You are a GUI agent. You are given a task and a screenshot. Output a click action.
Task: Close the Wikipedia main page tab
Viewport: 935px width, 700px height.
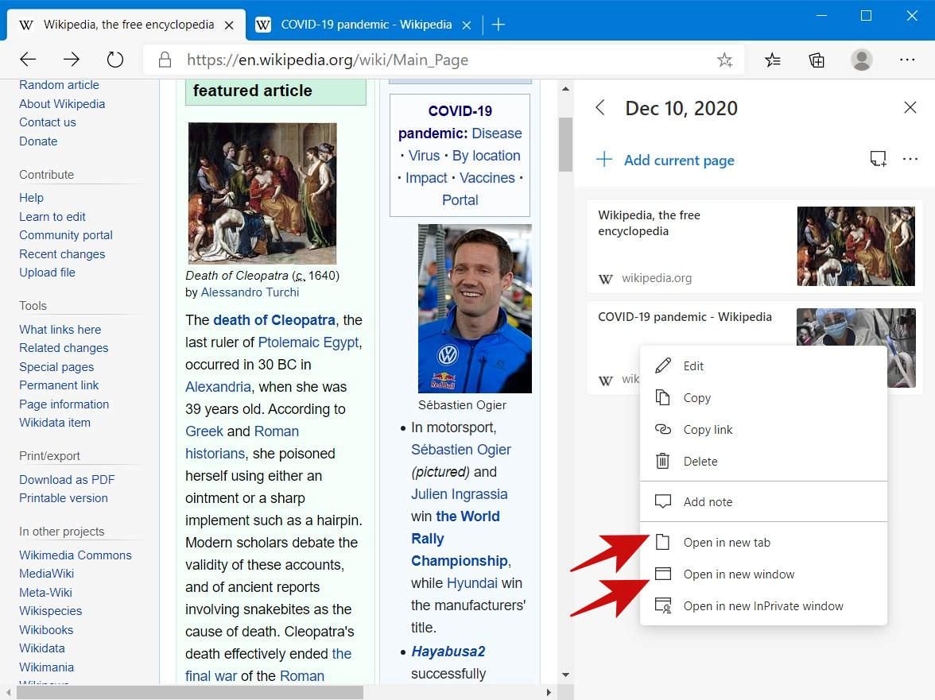pos(229,25)
